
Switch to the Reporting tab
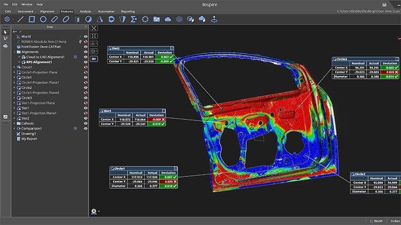pos(128,12)
